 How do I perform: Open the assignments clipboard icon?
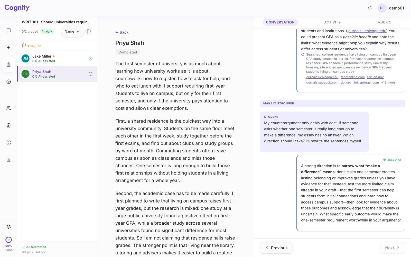8,65
